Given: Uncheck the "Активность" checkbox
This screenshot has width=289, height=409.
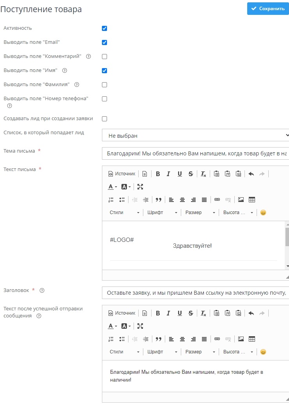Looking at the screenshot, I should click(104, 28).
